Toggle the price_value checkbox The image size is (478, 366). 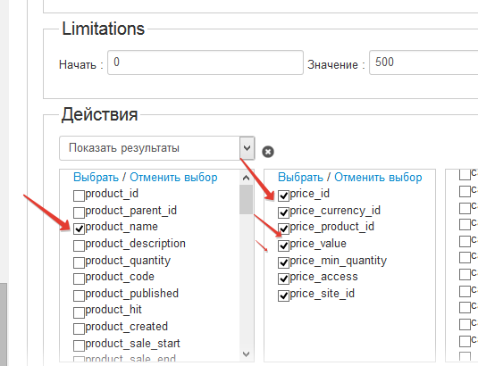pyautogui.click(x=283, y=245)
